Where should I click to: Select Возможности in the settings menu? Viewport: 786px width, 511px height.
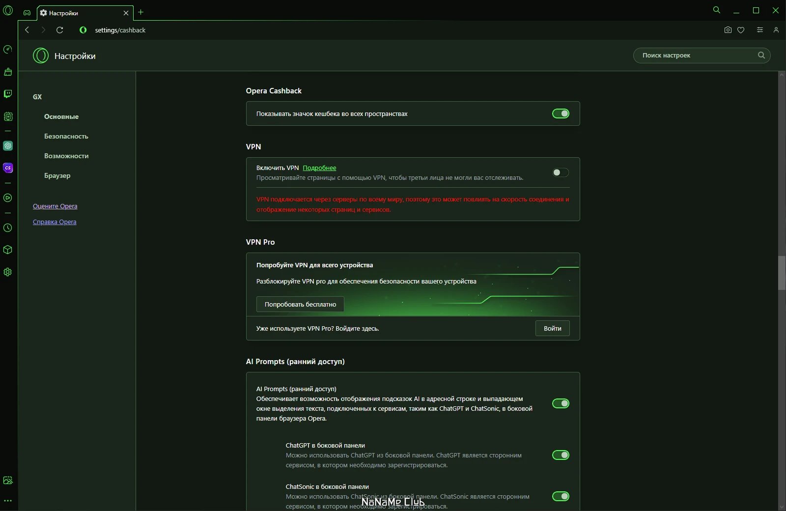tap(66, 156)
